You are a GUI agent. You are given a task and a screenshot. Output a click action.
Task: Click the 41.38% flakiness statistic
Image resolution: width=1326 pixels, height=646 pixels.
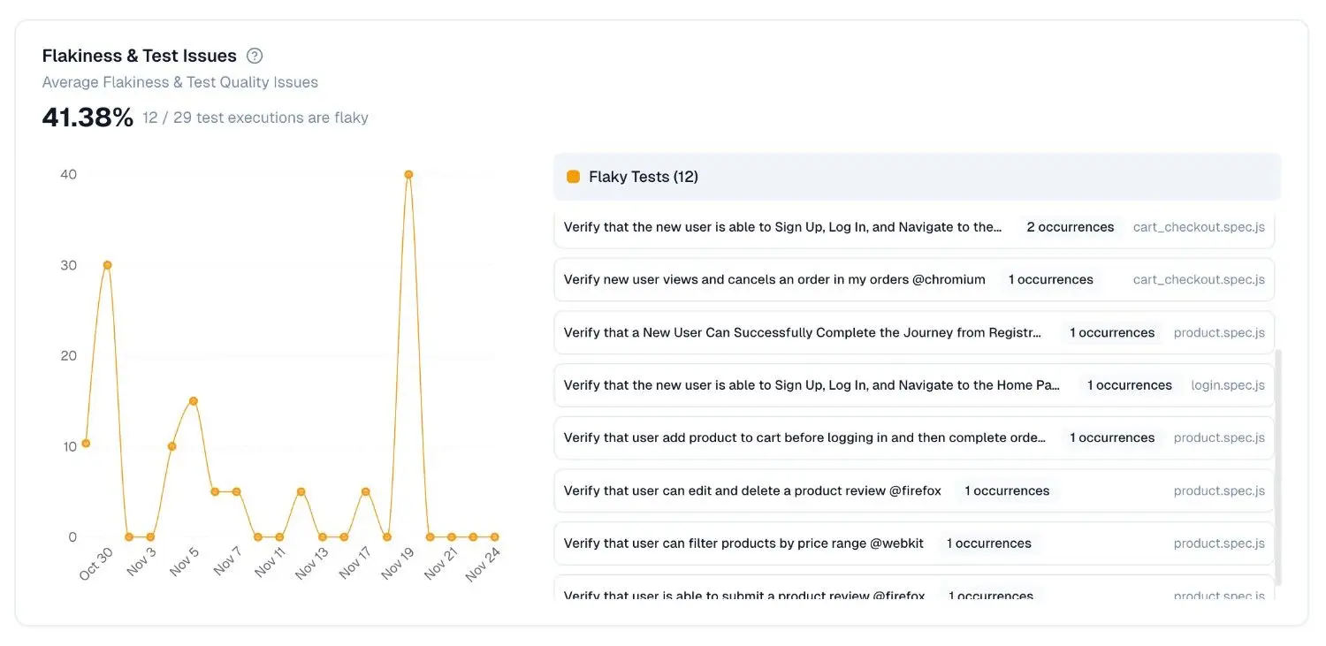click(87, 115)
